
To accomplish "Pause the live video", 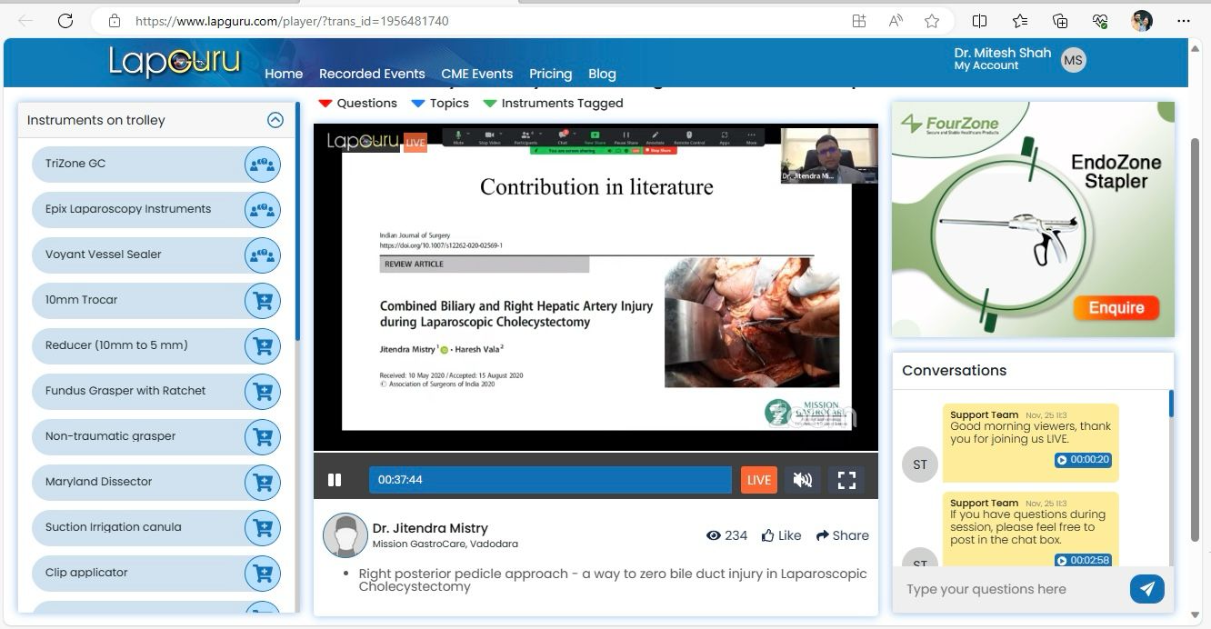I will point(335,480).
